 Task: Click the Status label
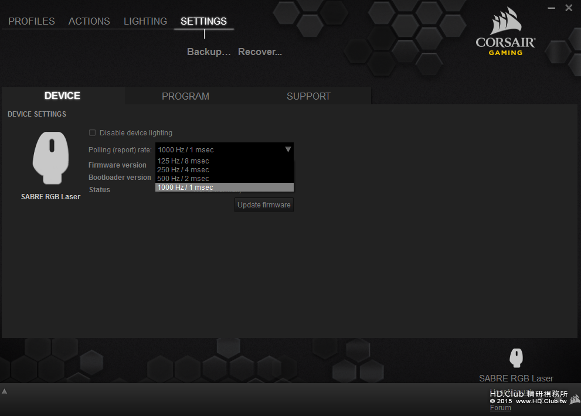pyautogui.click(x=99, y=190)
